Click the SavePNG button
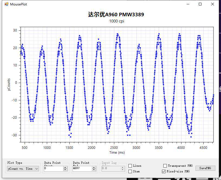This screenshot has height=180, width=221. [x=205, y=168]
